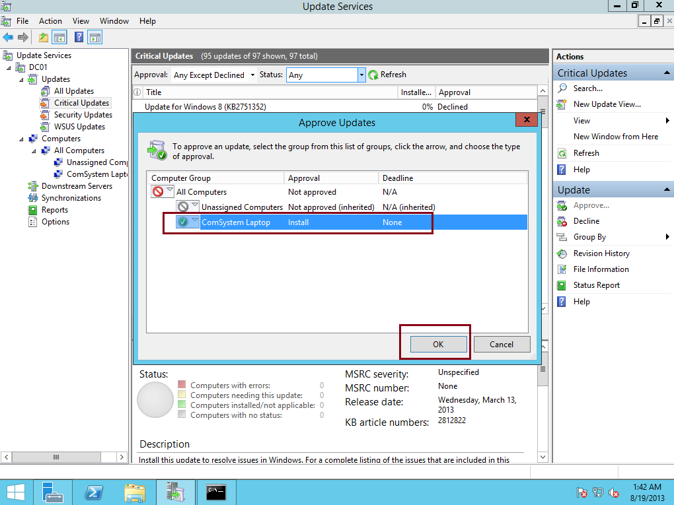Click Cancel in Approve Updates dialog
674x505 pixels.
tap(501, 345)
